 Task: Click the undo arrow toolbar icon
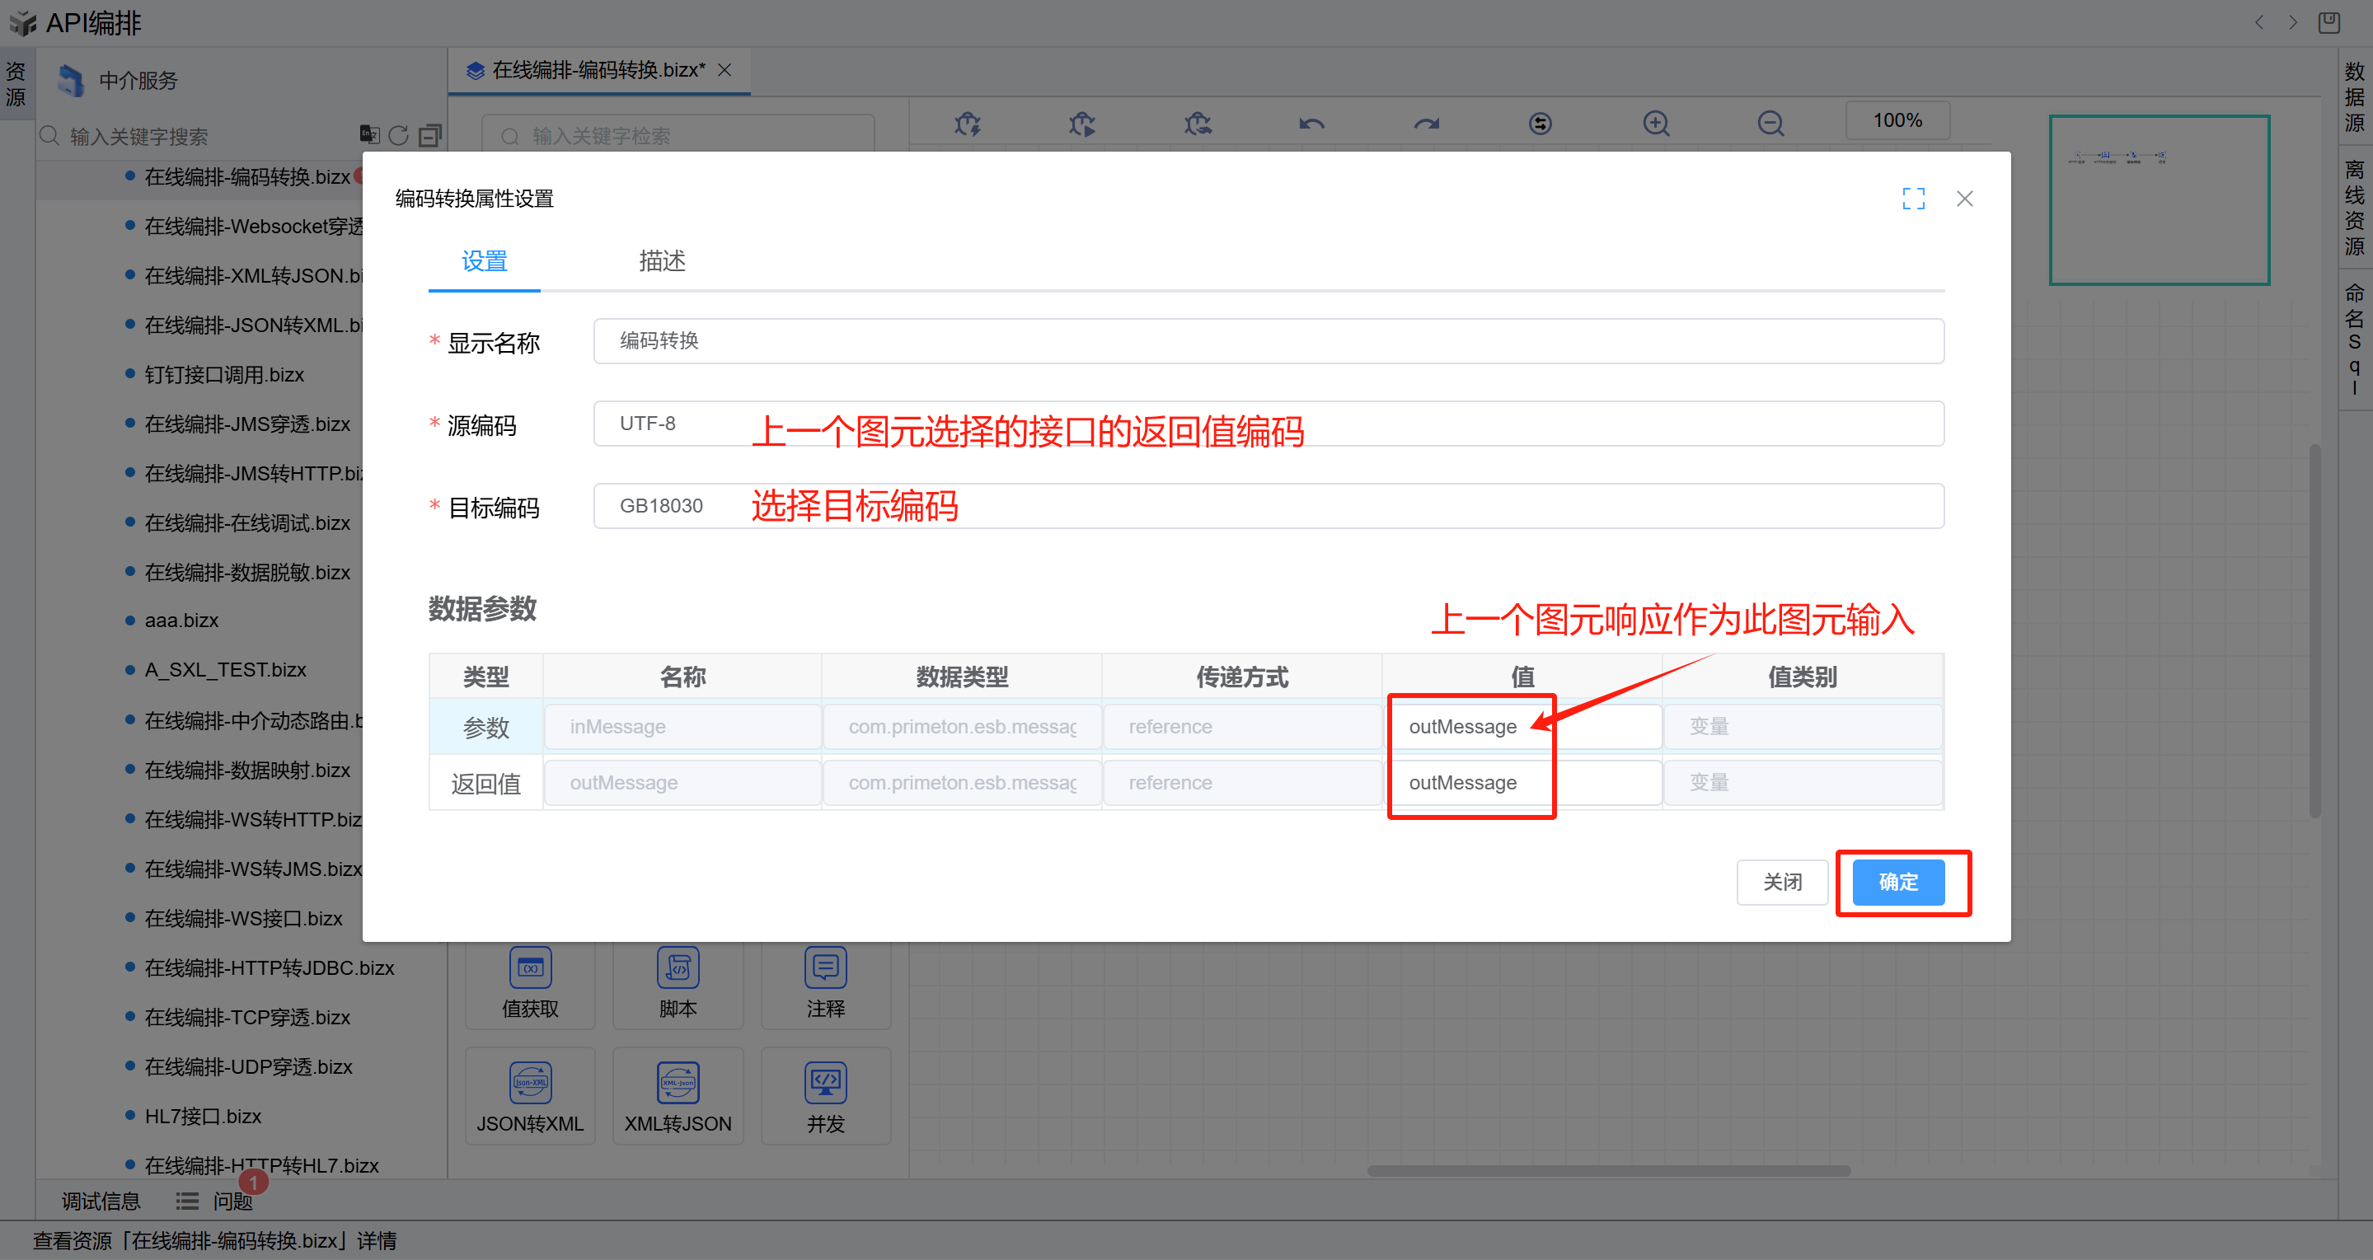tap(1311, 124)
